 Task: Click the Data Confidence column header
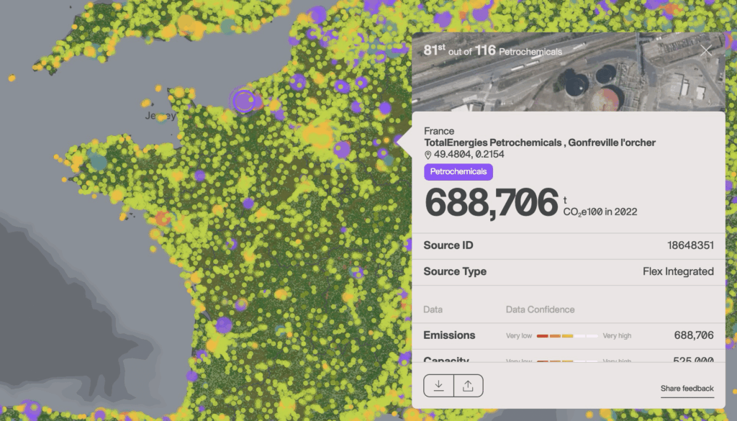point(540,309)
